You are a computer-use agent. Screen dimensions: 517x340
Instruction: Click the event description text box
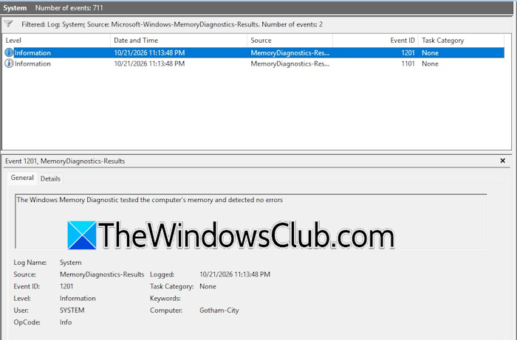[x=251, y=221]
